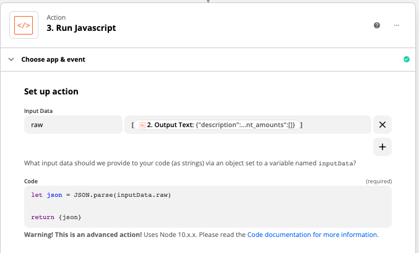The width and height of the screenshot is (419, 253).
Task: Open the three-dot step options menu
Action: (397, 25)
